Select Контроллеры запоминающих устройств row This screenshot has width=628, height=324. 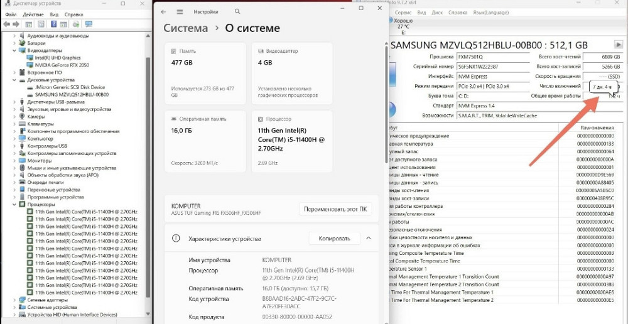click(x=72, y=153)
